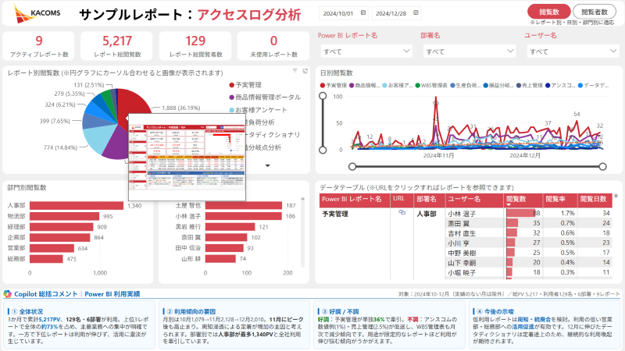The width and height of the screenshot is (625, 351).
Task: Click the 売上管理 legend marker in the line chart
Action: pos(519,85)
